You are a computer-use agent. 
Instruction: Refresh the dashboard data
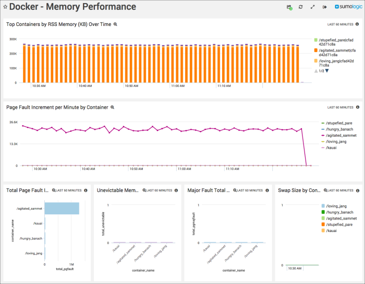(x=301, y=7)
